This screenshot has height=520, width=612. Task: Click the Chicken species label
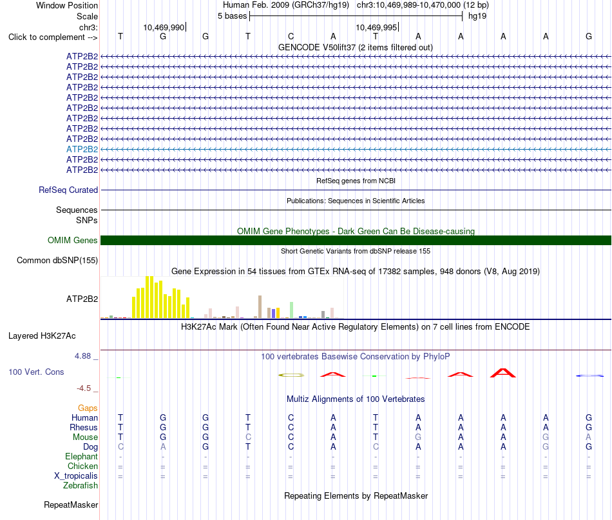82,466
